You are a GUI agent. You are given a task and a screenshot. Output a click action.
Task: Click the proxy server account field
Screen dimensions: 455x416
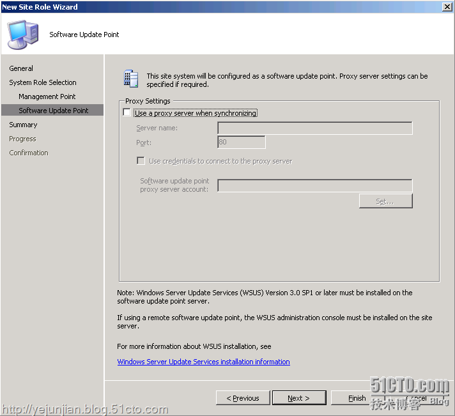point(315,185)
